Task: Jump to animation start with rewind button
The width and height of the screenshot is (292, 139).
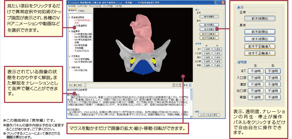Action: pos(70,85)
